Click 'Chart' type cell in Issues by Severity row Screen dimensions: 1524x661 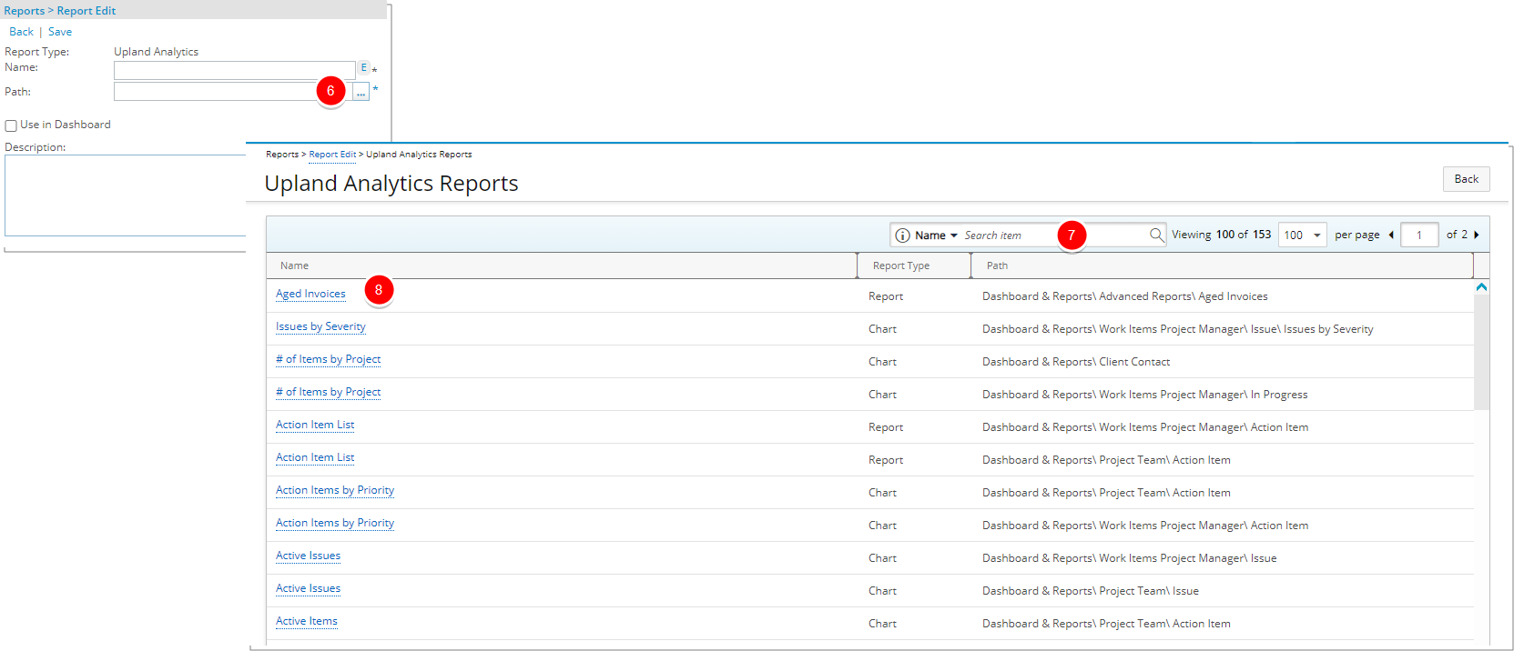coord(882,329)
